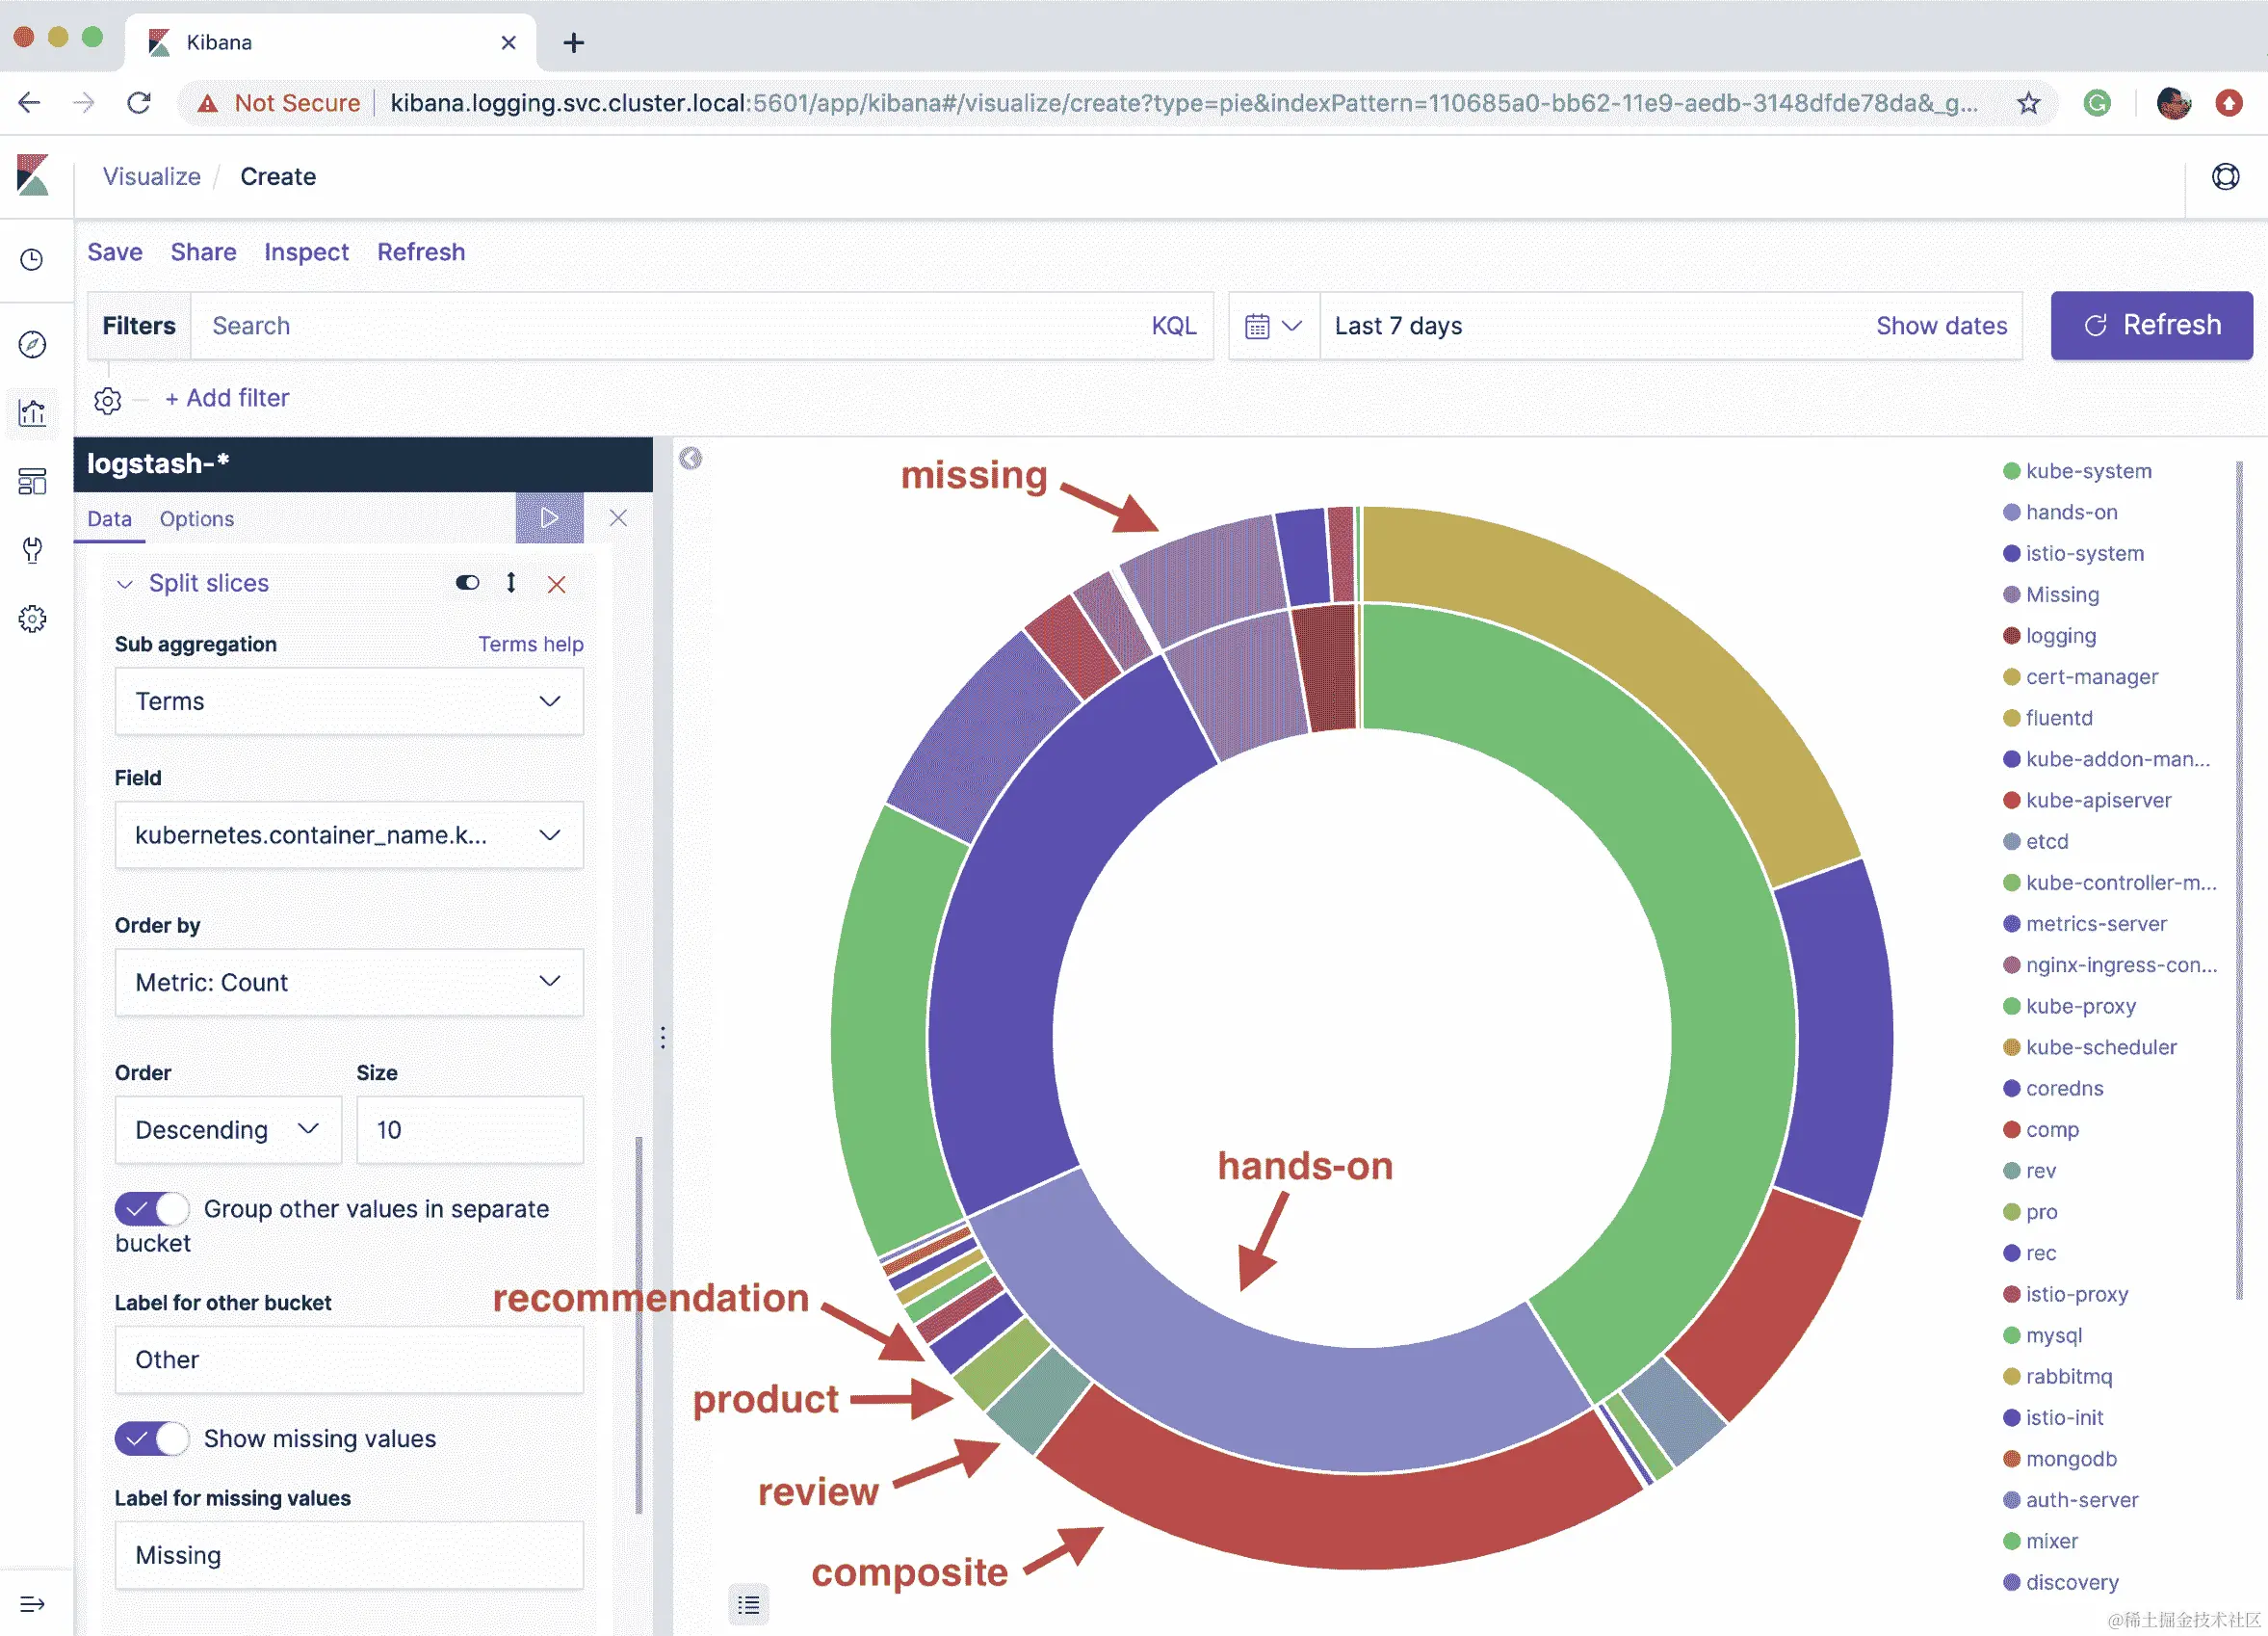Toggle the chart legend list icon
The image size is (2268, 1636).
[x=748, y=1605]
